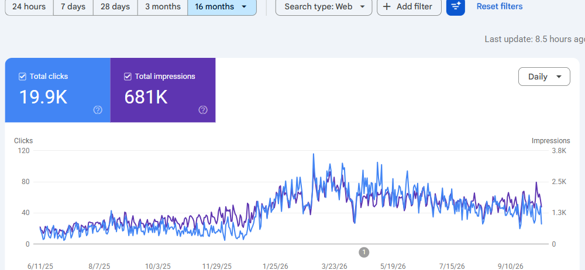Click the 11/29/25 date axis label

[217, 266]
